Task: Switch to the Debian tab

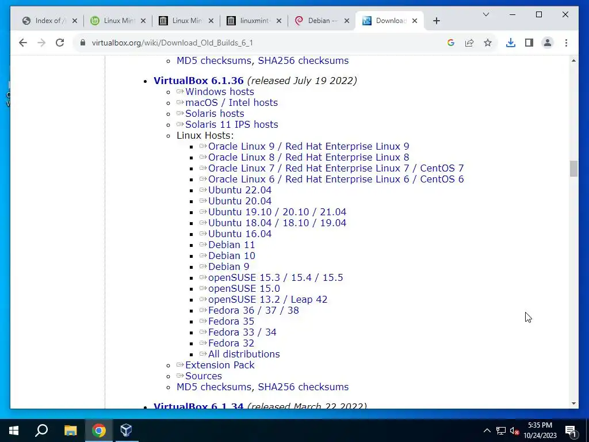Action: (x=323, y=21)
